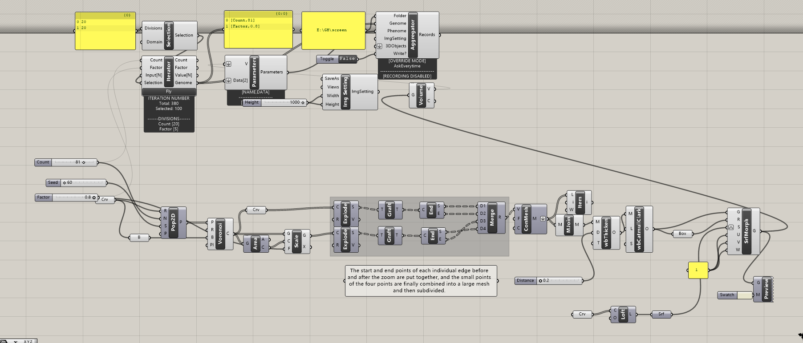Screen dimensions: 803x343
Task: Click the SrfMorph component
Action: pos(746,231)
